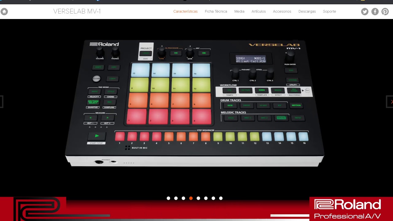Screen dimensions: 393x221
Task: Select the fifth carousel dot
Action: (x=198, y=198)
